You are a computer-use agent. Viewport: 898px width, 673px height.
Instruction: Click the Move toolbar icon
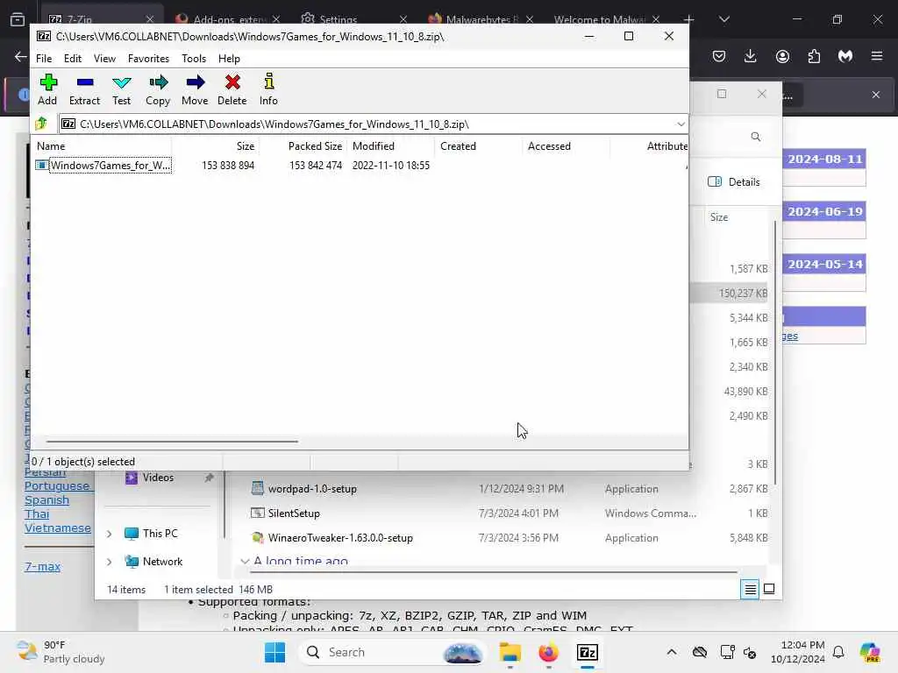click(x=195, y=89)
